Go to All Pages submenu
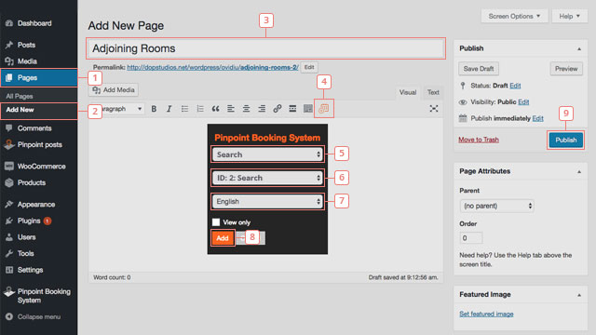 20,96
